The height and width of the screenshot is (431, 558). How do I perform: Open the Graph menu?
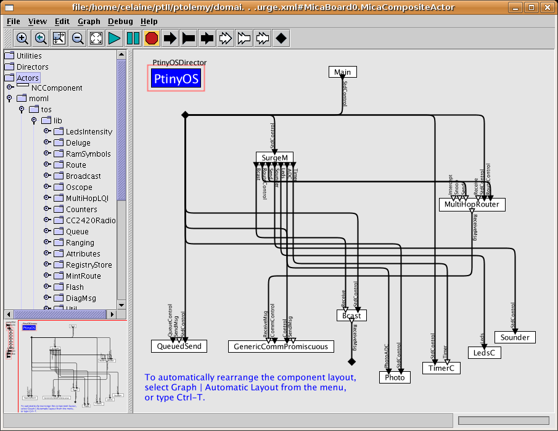pos(89,22)
